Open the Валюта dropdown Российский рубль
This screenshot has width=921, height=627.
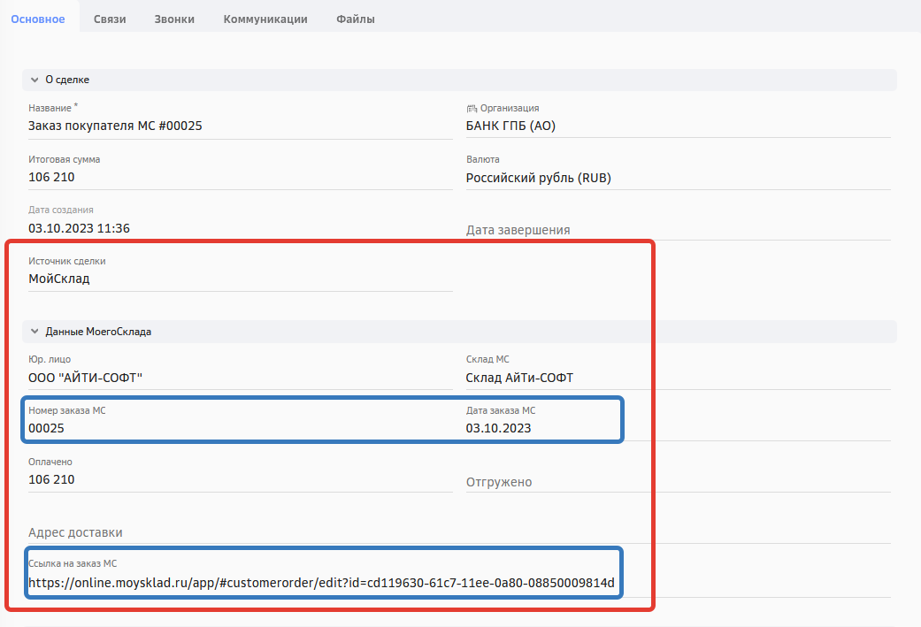677,177
